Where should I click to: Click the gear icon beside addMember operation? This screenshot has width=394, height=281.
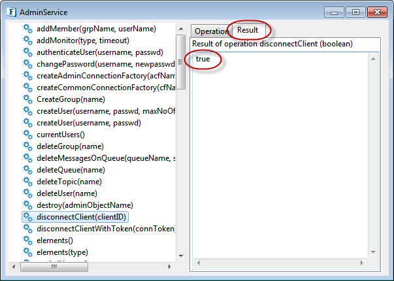coord(27,29)
